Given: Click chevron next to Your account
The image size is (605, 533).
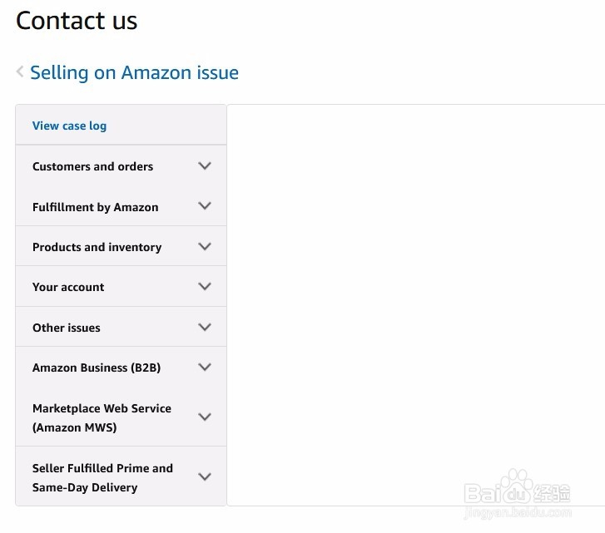Looking at the screenshot, I should coord(205,286).
